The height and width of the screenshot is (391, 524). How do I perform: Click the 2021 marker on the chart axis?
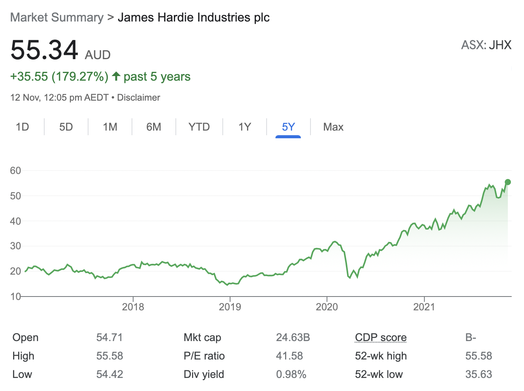[424, 307]
